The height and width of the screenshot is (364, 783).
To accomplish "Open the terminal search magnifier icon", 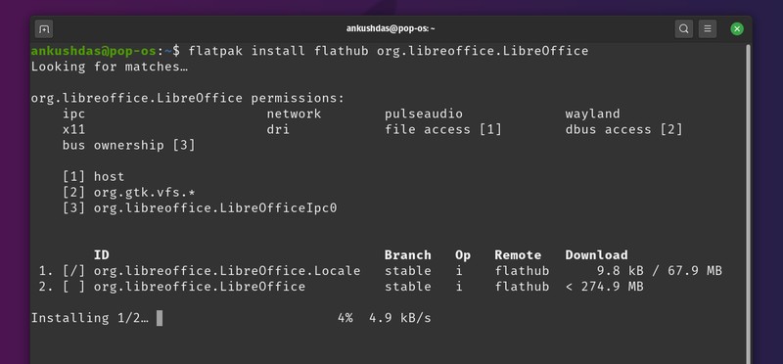I will 683,29.
